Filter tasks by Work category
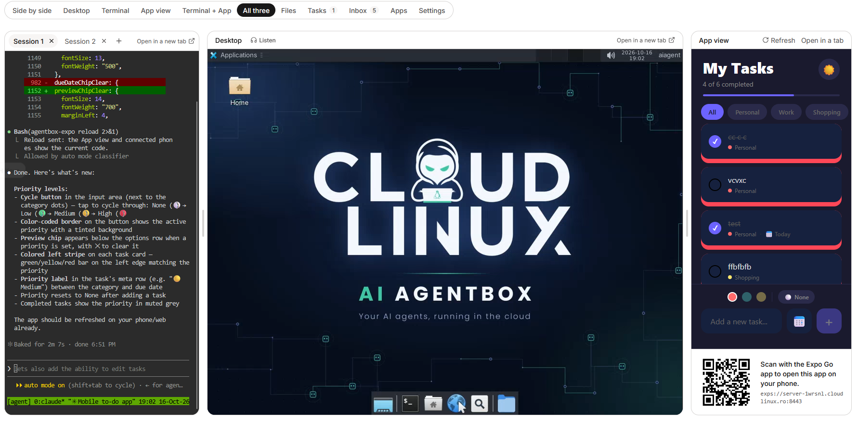Image resolution: width=858 pixels, height=422 pixels. point(786,112)
